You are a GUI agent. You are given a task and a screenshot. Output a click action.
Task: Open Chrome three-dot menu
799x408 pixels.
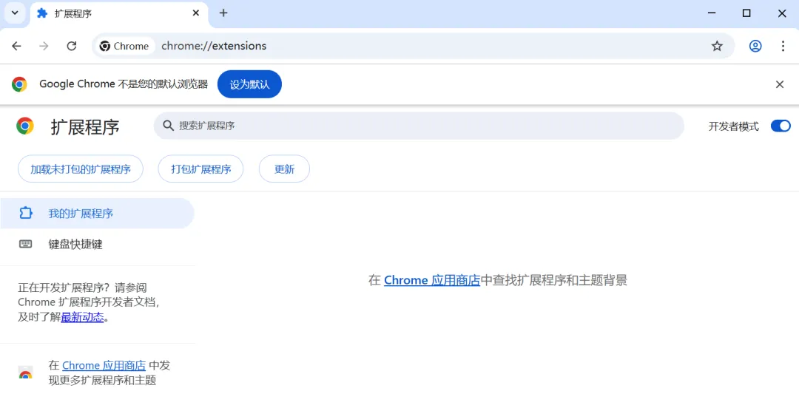point(783,47)
